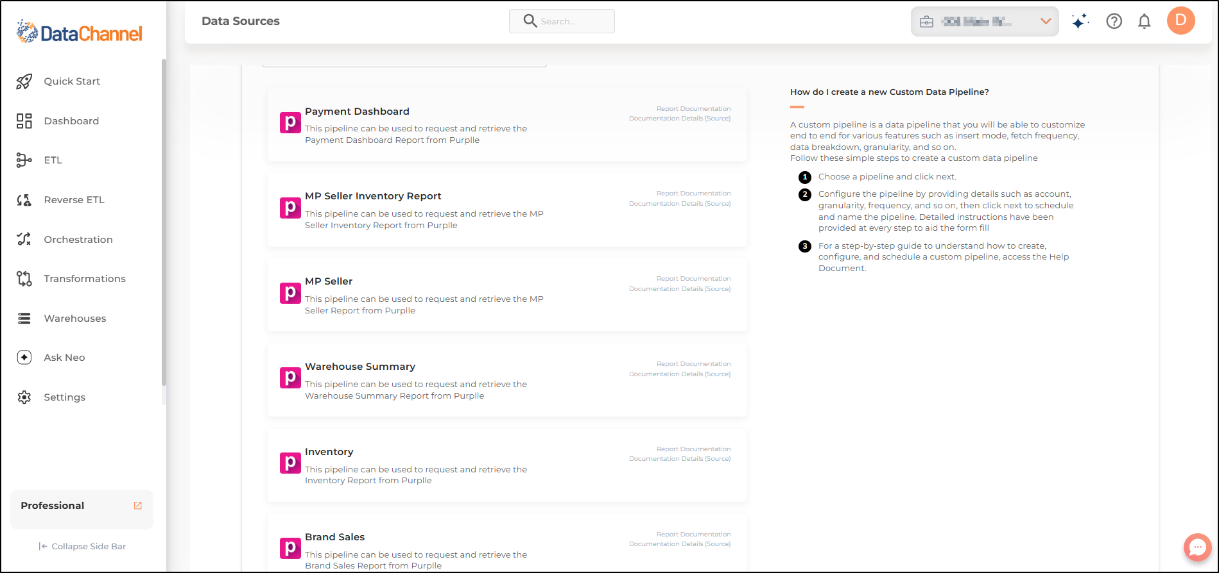Click the search magnifier icon
The image size is (1219, 573).
(530, 21)
